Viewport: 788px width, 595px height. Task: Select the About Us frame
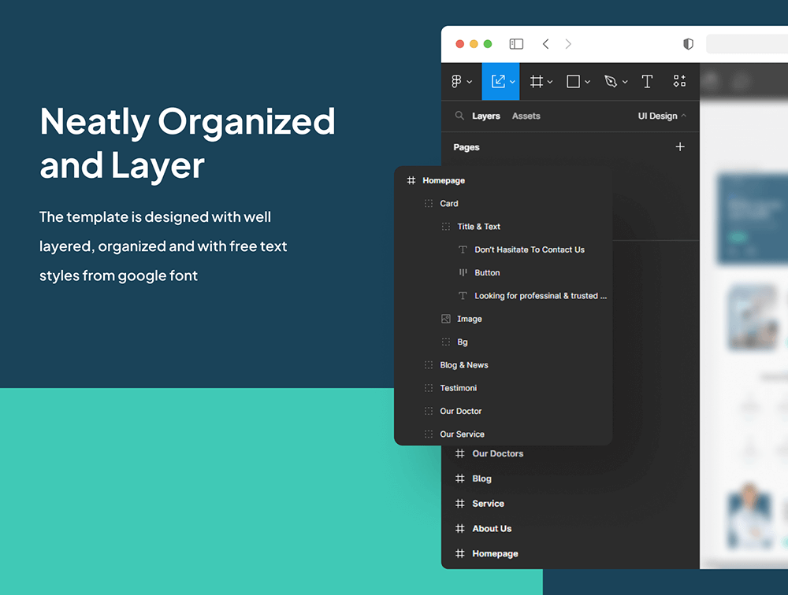coord(492,529)
